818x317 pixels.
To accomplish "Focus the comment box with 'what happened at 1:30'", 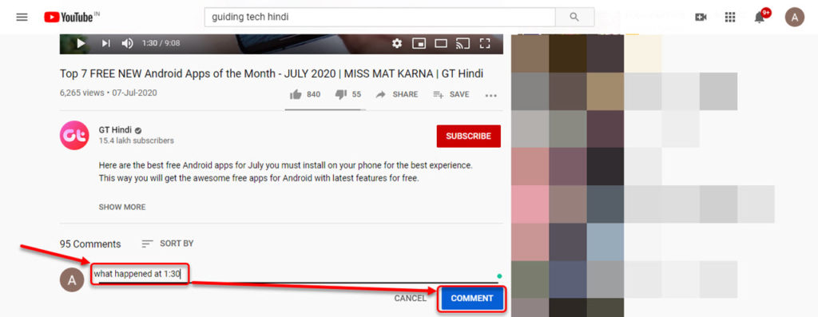I will click(296, 274).
